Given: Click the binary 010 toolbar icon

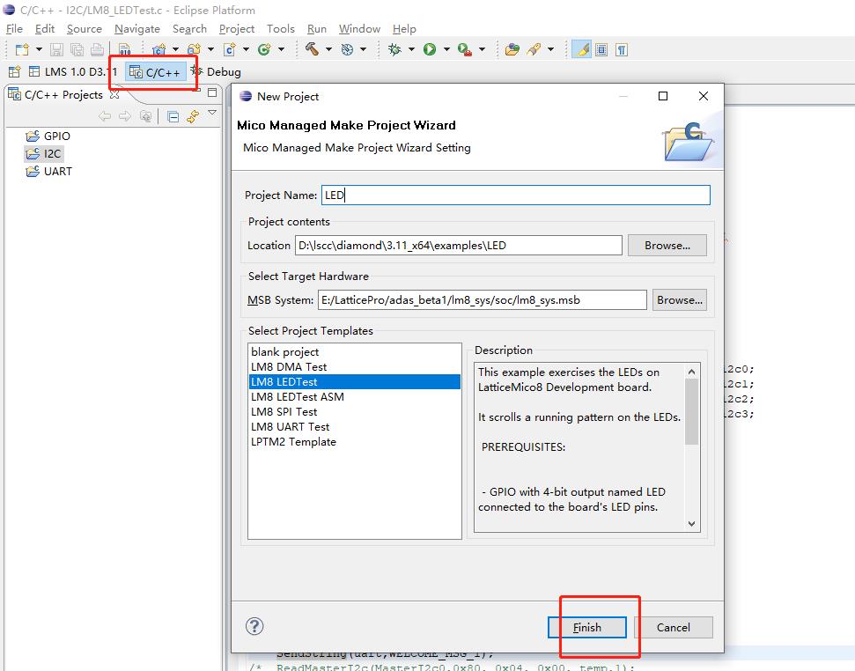Looking at the screenshot, I should pos(125,49).
